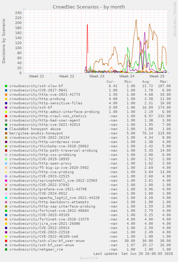Click the Last update timestamp line
This screenshot has width=178, height=262.
pyautogui.click(x=133, y=254)
